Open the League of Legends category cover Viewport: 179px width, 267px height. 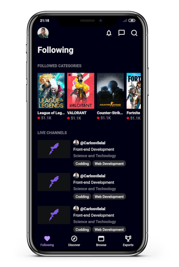tap(51, 91)
